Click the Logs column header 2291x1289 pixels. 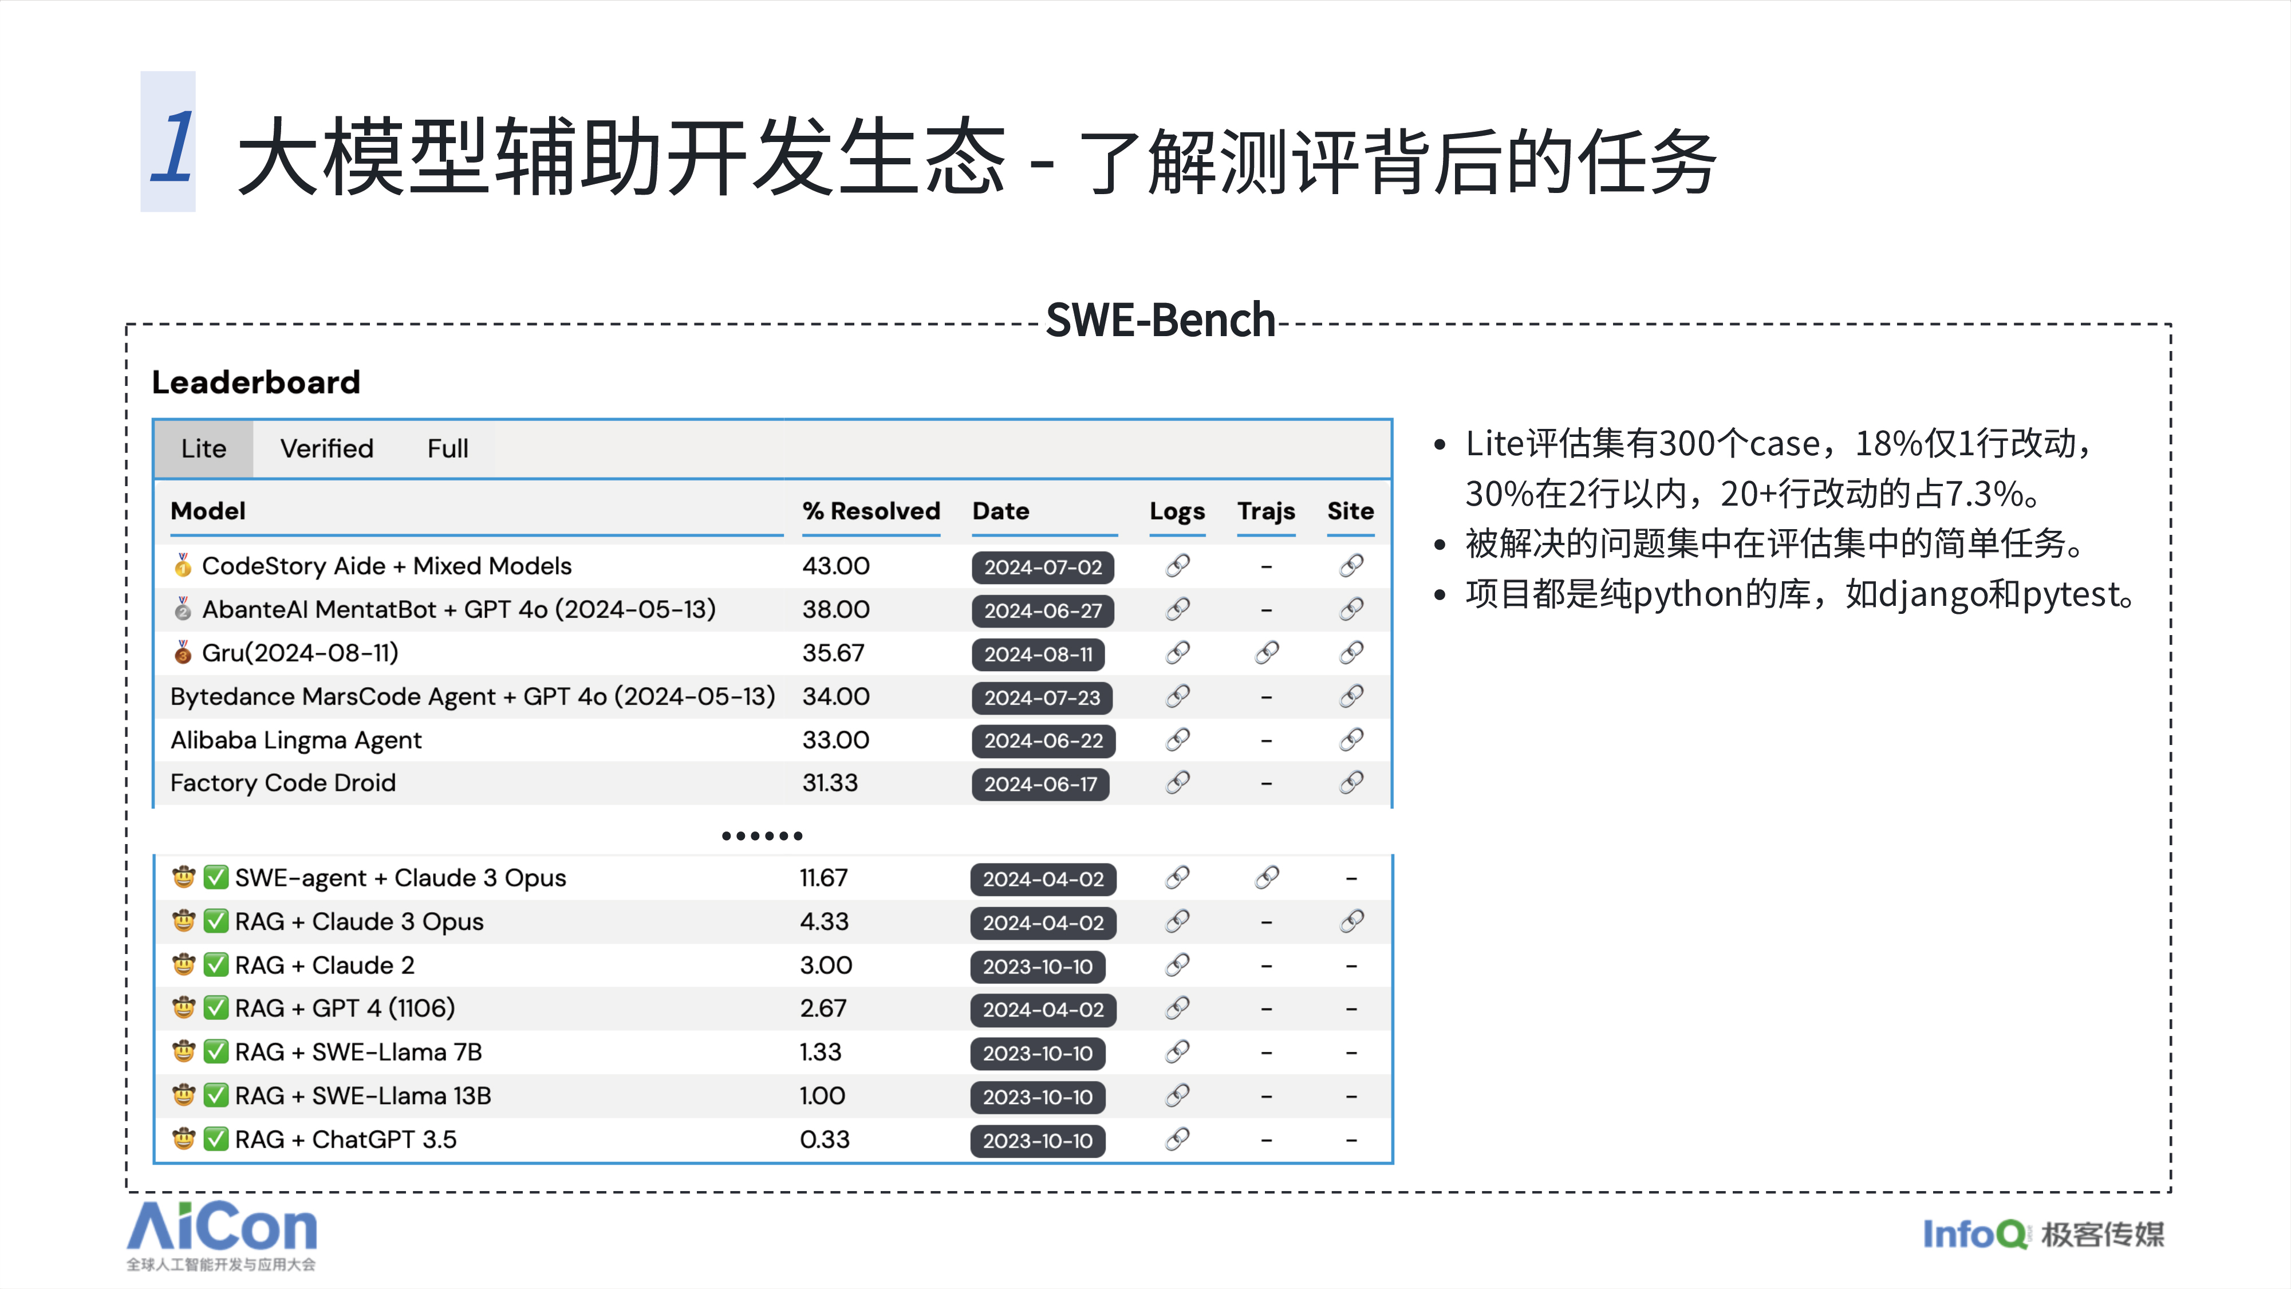pyautogui.click(x=1177, y=511)
